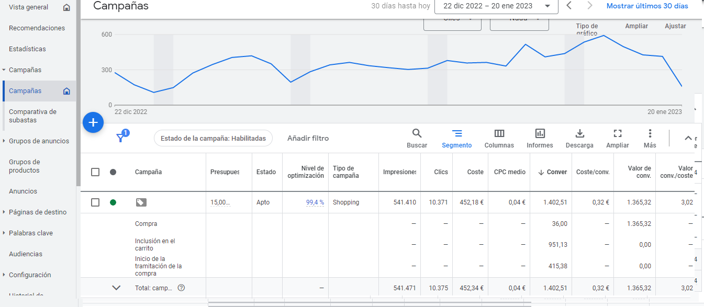This screenshot has height=307, width=704.
Task: Click the Estado de la campaña: Habilitadas filter chip
Action: coord(213,139)
